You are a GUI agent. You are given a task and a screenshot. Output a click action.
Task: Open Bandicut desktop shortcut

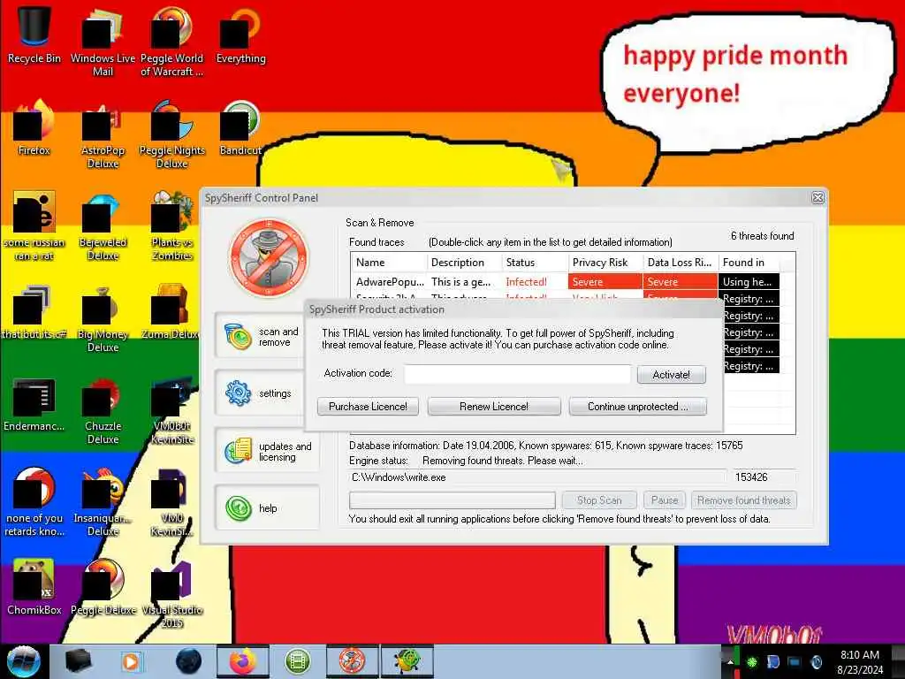click(240, 128)
